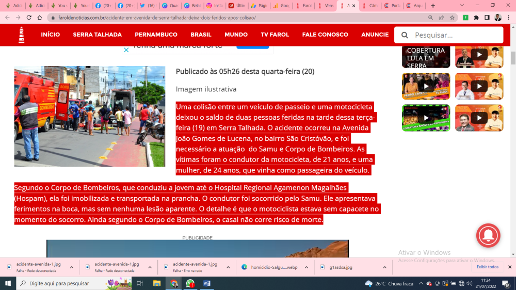Switch to the g1 Últimas tab
This screenshot has height=290, width=516.
[237, 6]
